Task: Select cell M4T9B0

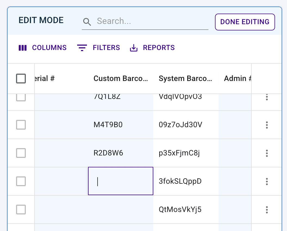Action: pyautogui.click(x=121, y=125)
